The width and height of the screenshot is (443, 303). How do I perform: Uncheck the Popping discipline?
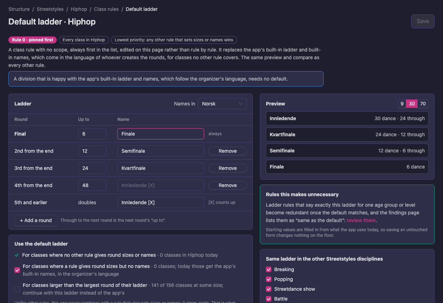[x=269, y=279]
